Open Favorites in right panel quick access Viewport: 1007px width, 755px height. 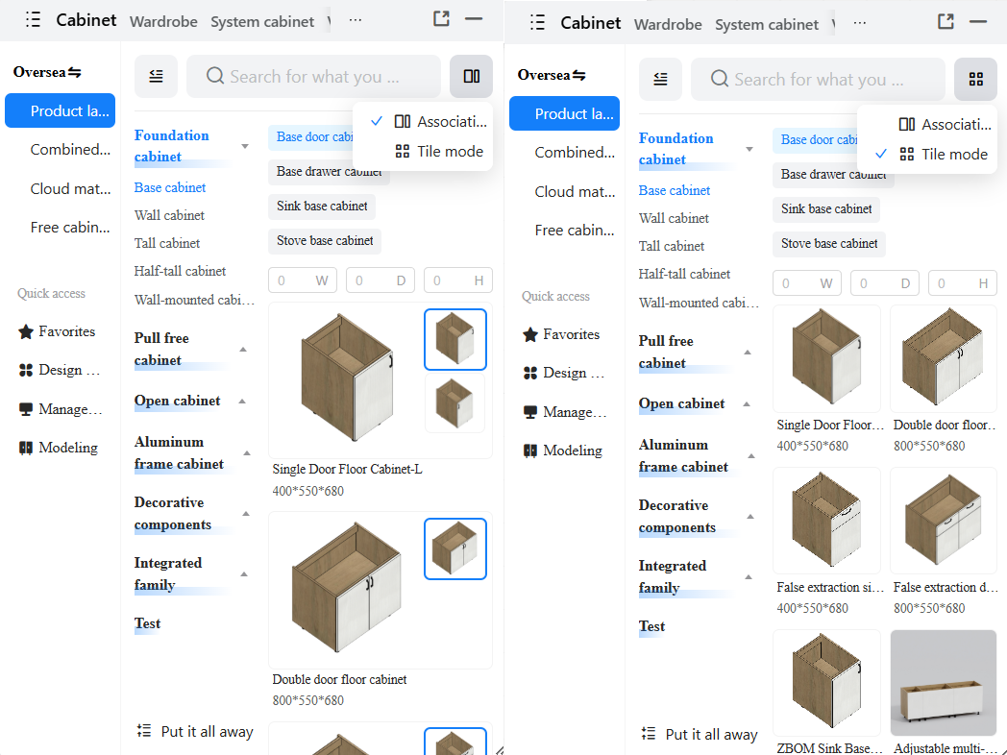click(x=561, y=334)
